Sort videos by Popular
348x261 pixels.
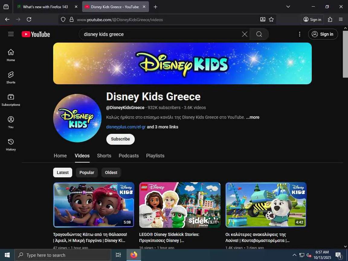(x=87, y=172)
